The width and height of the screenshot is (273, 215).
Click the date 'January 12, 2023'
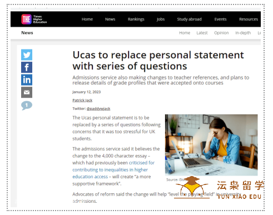coord(87,92)
